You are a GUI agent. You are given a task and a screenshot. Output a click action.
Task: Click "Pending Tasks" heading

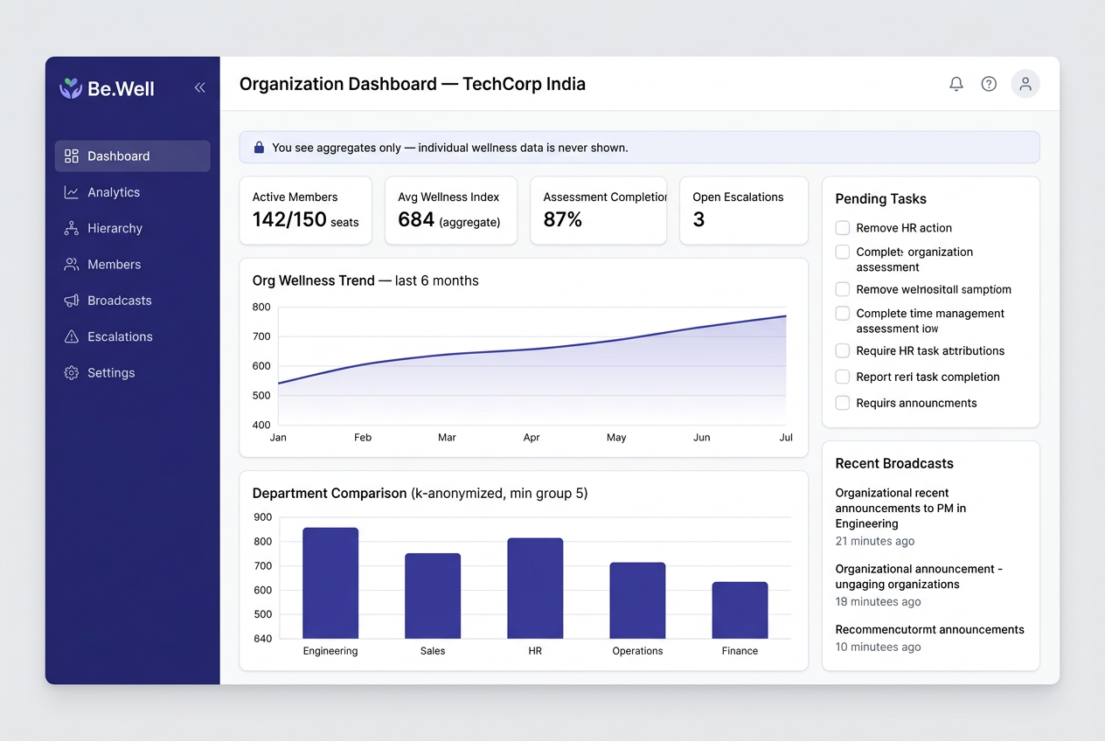[x=880, y=199]
